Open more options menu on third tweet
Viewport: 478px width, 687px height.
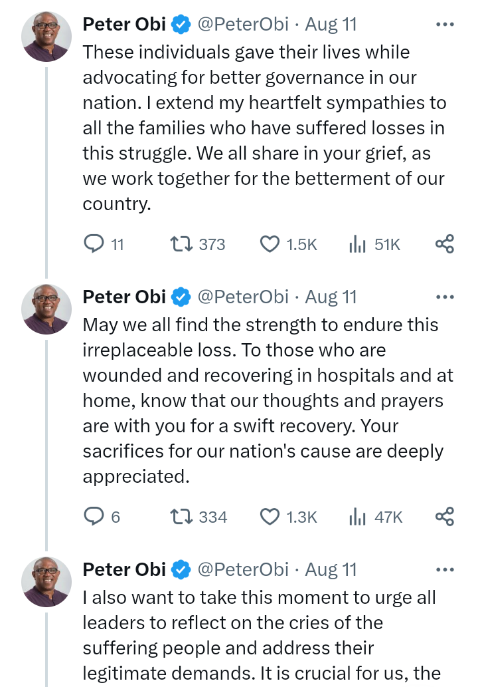tap(444, 569)
